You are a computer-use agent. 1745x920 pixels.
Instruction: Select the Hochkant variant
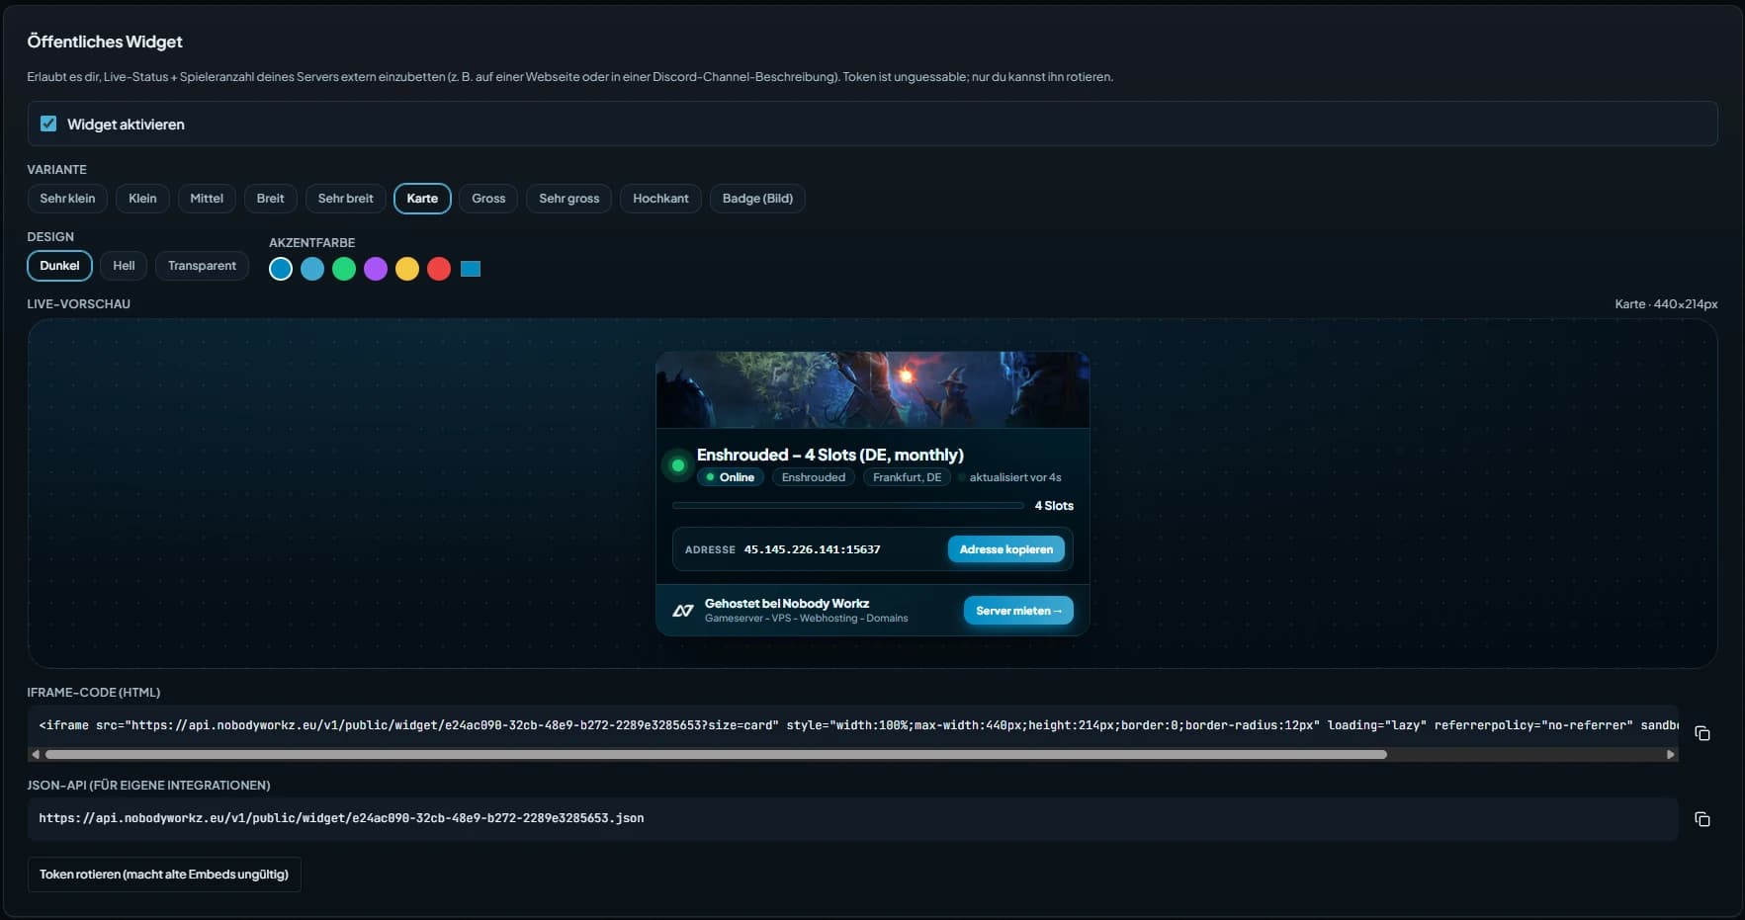click(x=660, y=199)
